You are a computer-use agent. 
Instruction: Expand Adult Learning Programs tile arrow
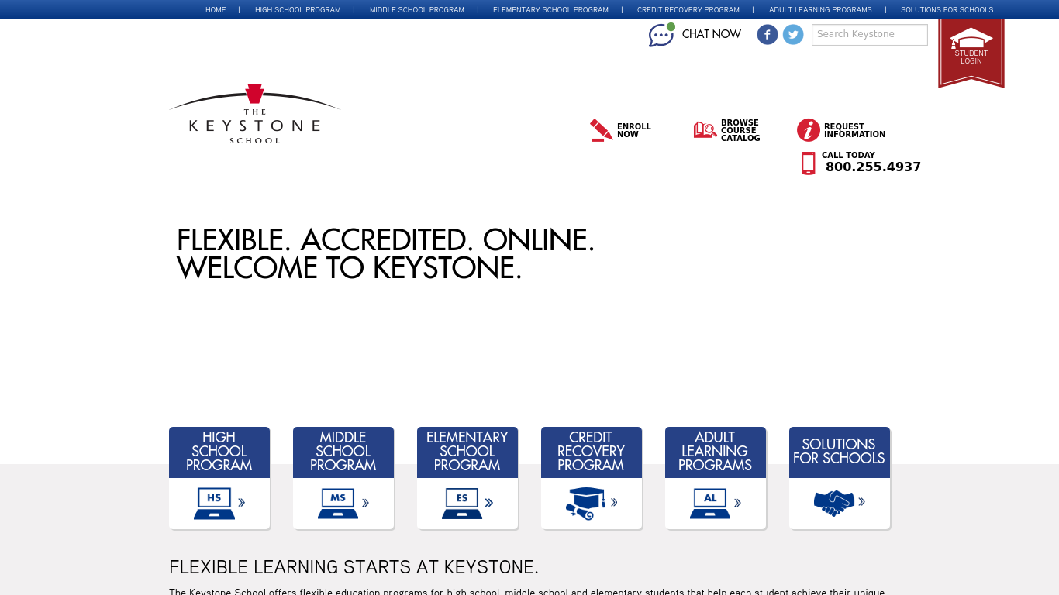coord(737,503)
